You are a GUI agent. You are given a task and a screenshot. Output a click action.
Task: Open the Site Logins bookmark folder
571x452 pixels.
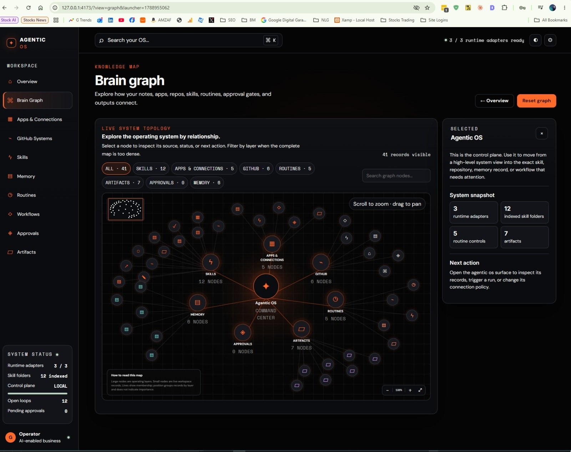pyautogui.click(x=434, y=20)
